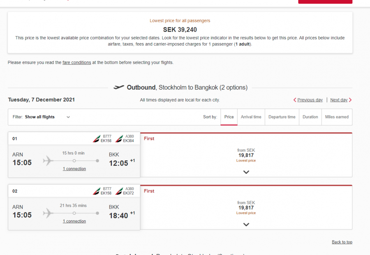Viewport: 370px width, 255px height.
Task: Expand First fare details for flight 01
Action: (246, 172)
